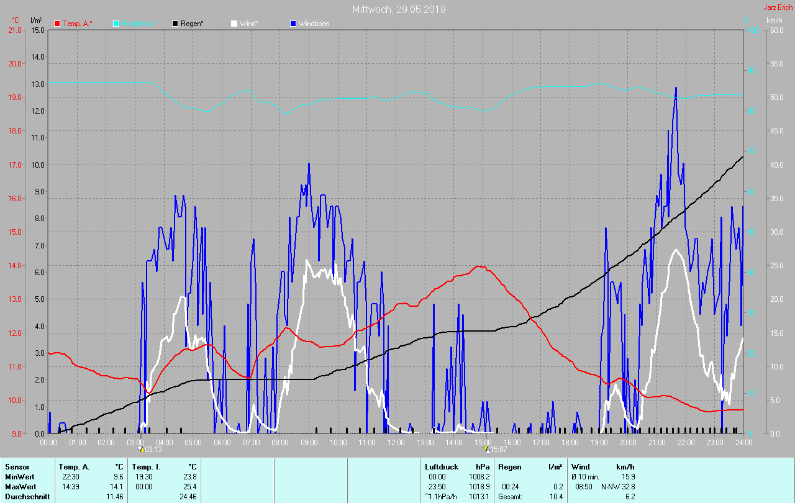This screenshot has width=795, height=503.
Task: Click the MaxWert row label
Action: point(19,487)
